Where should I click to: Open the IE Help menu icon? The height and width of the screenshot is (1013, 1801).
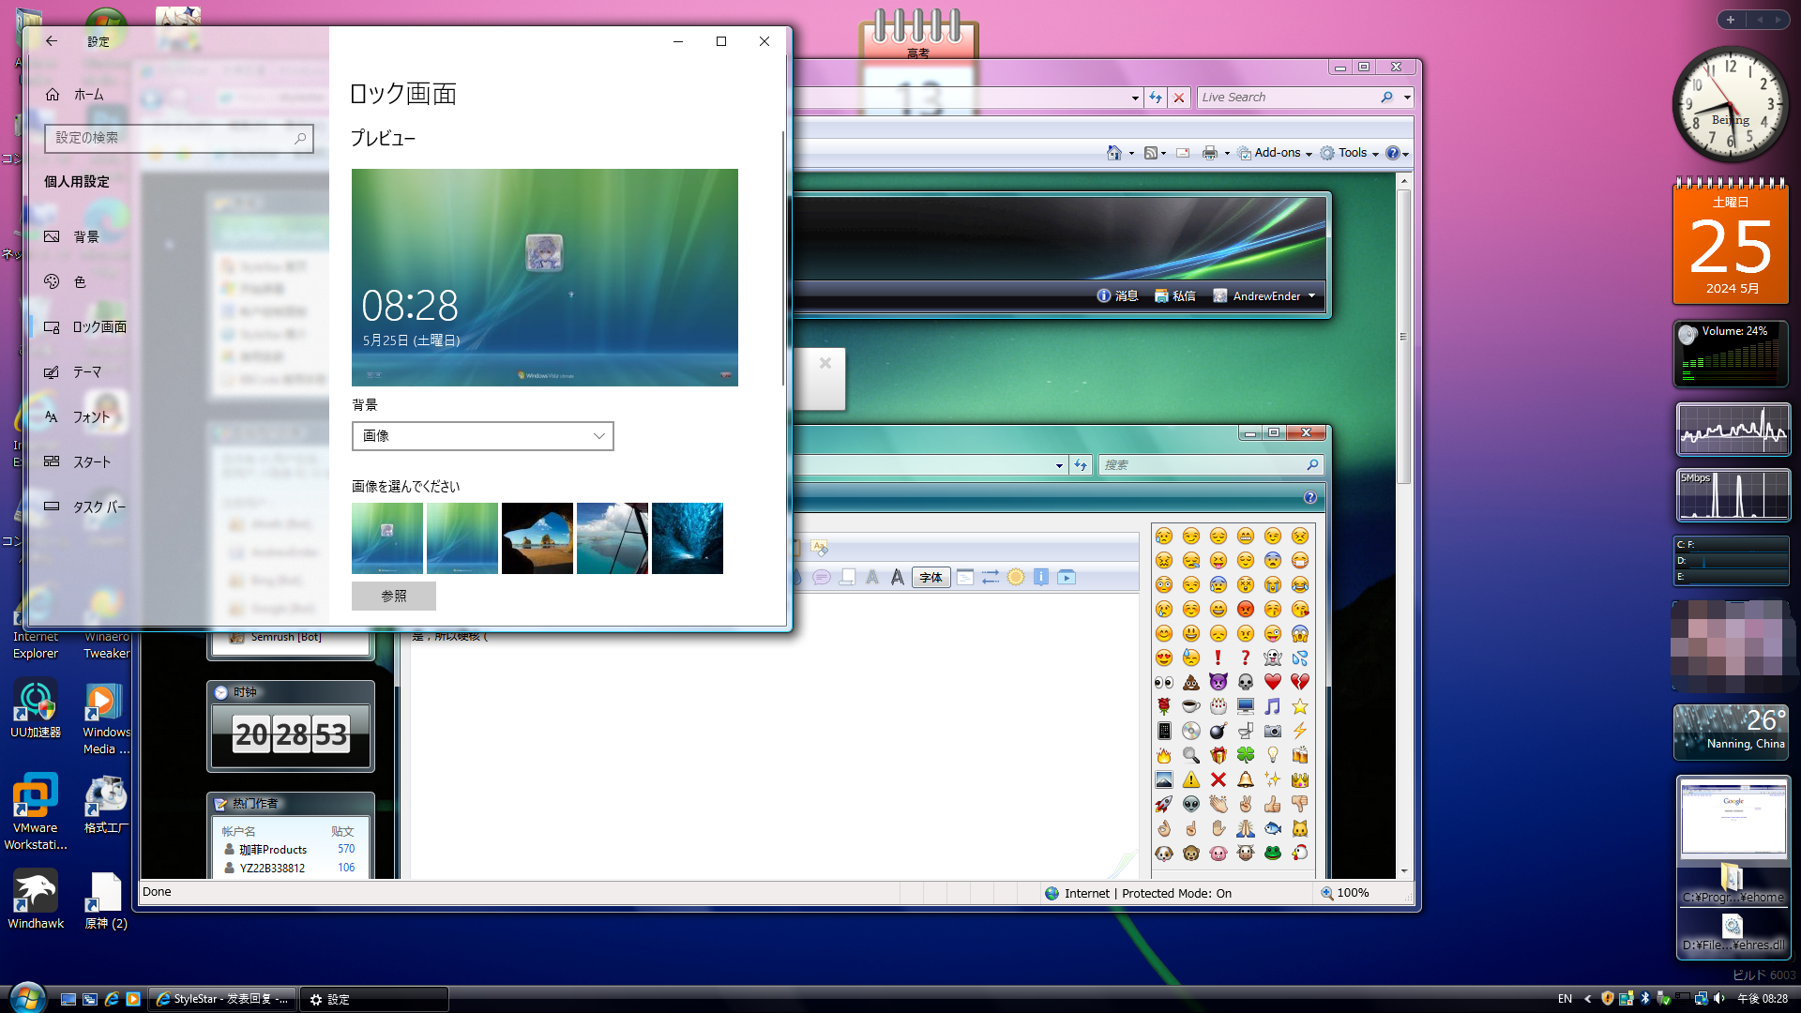click(1393, 153)
